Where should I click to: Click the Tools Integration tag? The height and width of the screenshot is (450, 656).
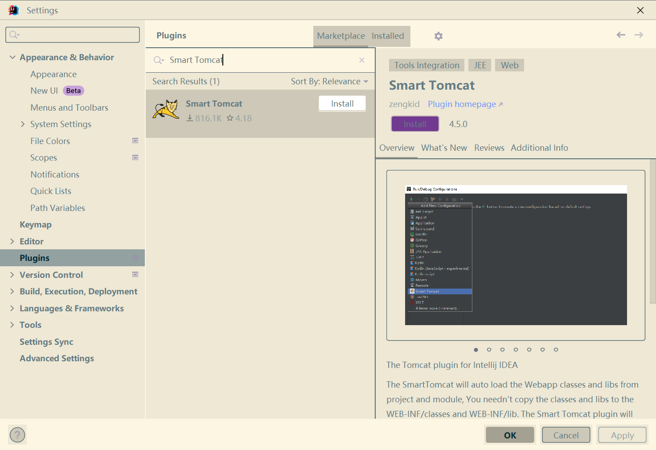point(426,65)
